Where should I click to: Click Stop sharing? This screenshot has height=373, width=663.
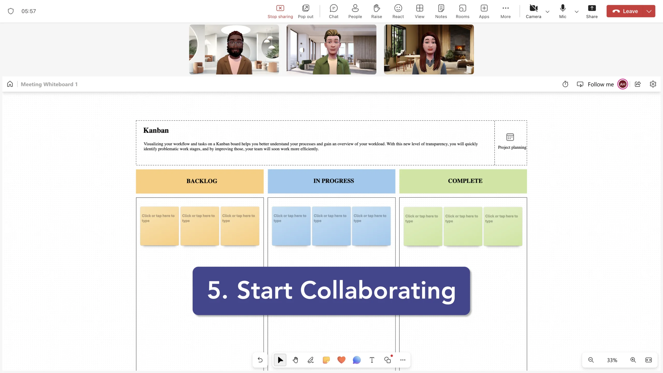280,11
